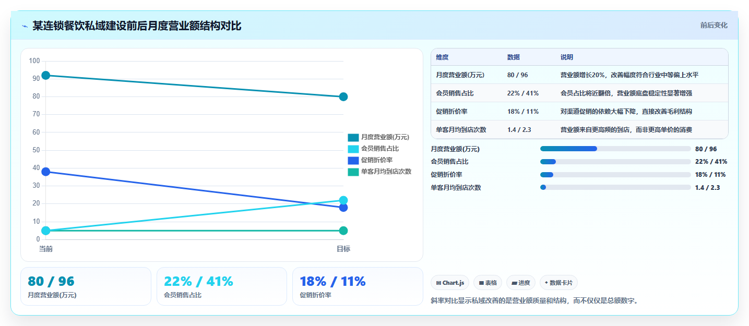Image resolution: width=749 pixels, height=326 pixels.
Task: Click the 100 y-axis label
Action: [34, 61]
